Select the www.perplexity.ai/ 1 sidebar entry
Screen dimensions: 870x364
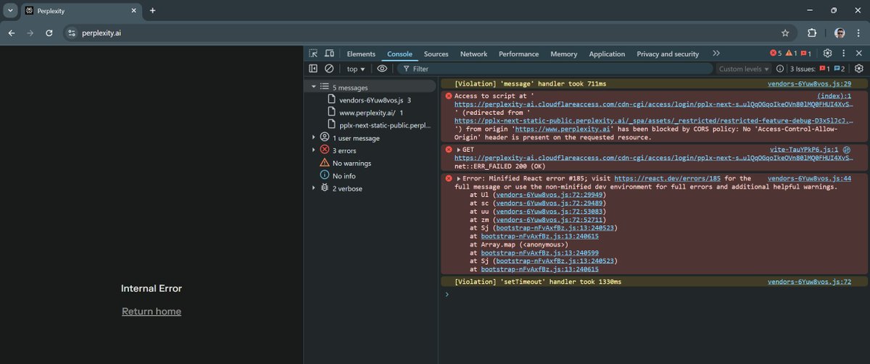click(x=372, y=112)
